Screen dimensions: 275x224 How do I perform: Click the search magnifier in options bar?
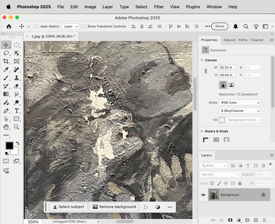pyautogui.click(x=246, y=26)
